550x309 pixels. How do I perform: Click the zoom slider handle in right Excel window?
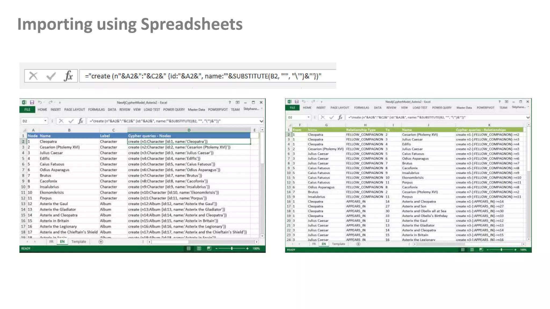click(x=501, y=250)
